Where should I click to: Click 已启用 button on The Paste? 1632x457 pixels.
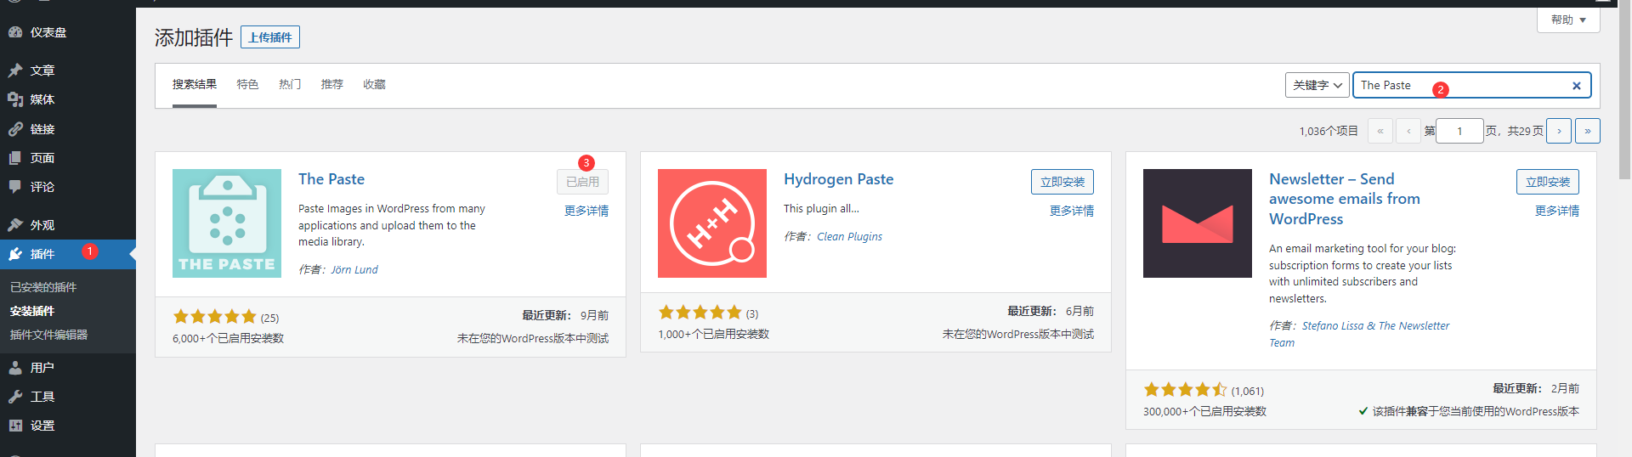pyautogui.click(x=582, y=182)
